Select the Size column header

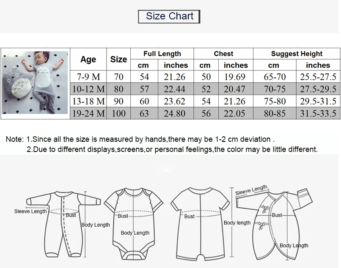click(118, 59)
